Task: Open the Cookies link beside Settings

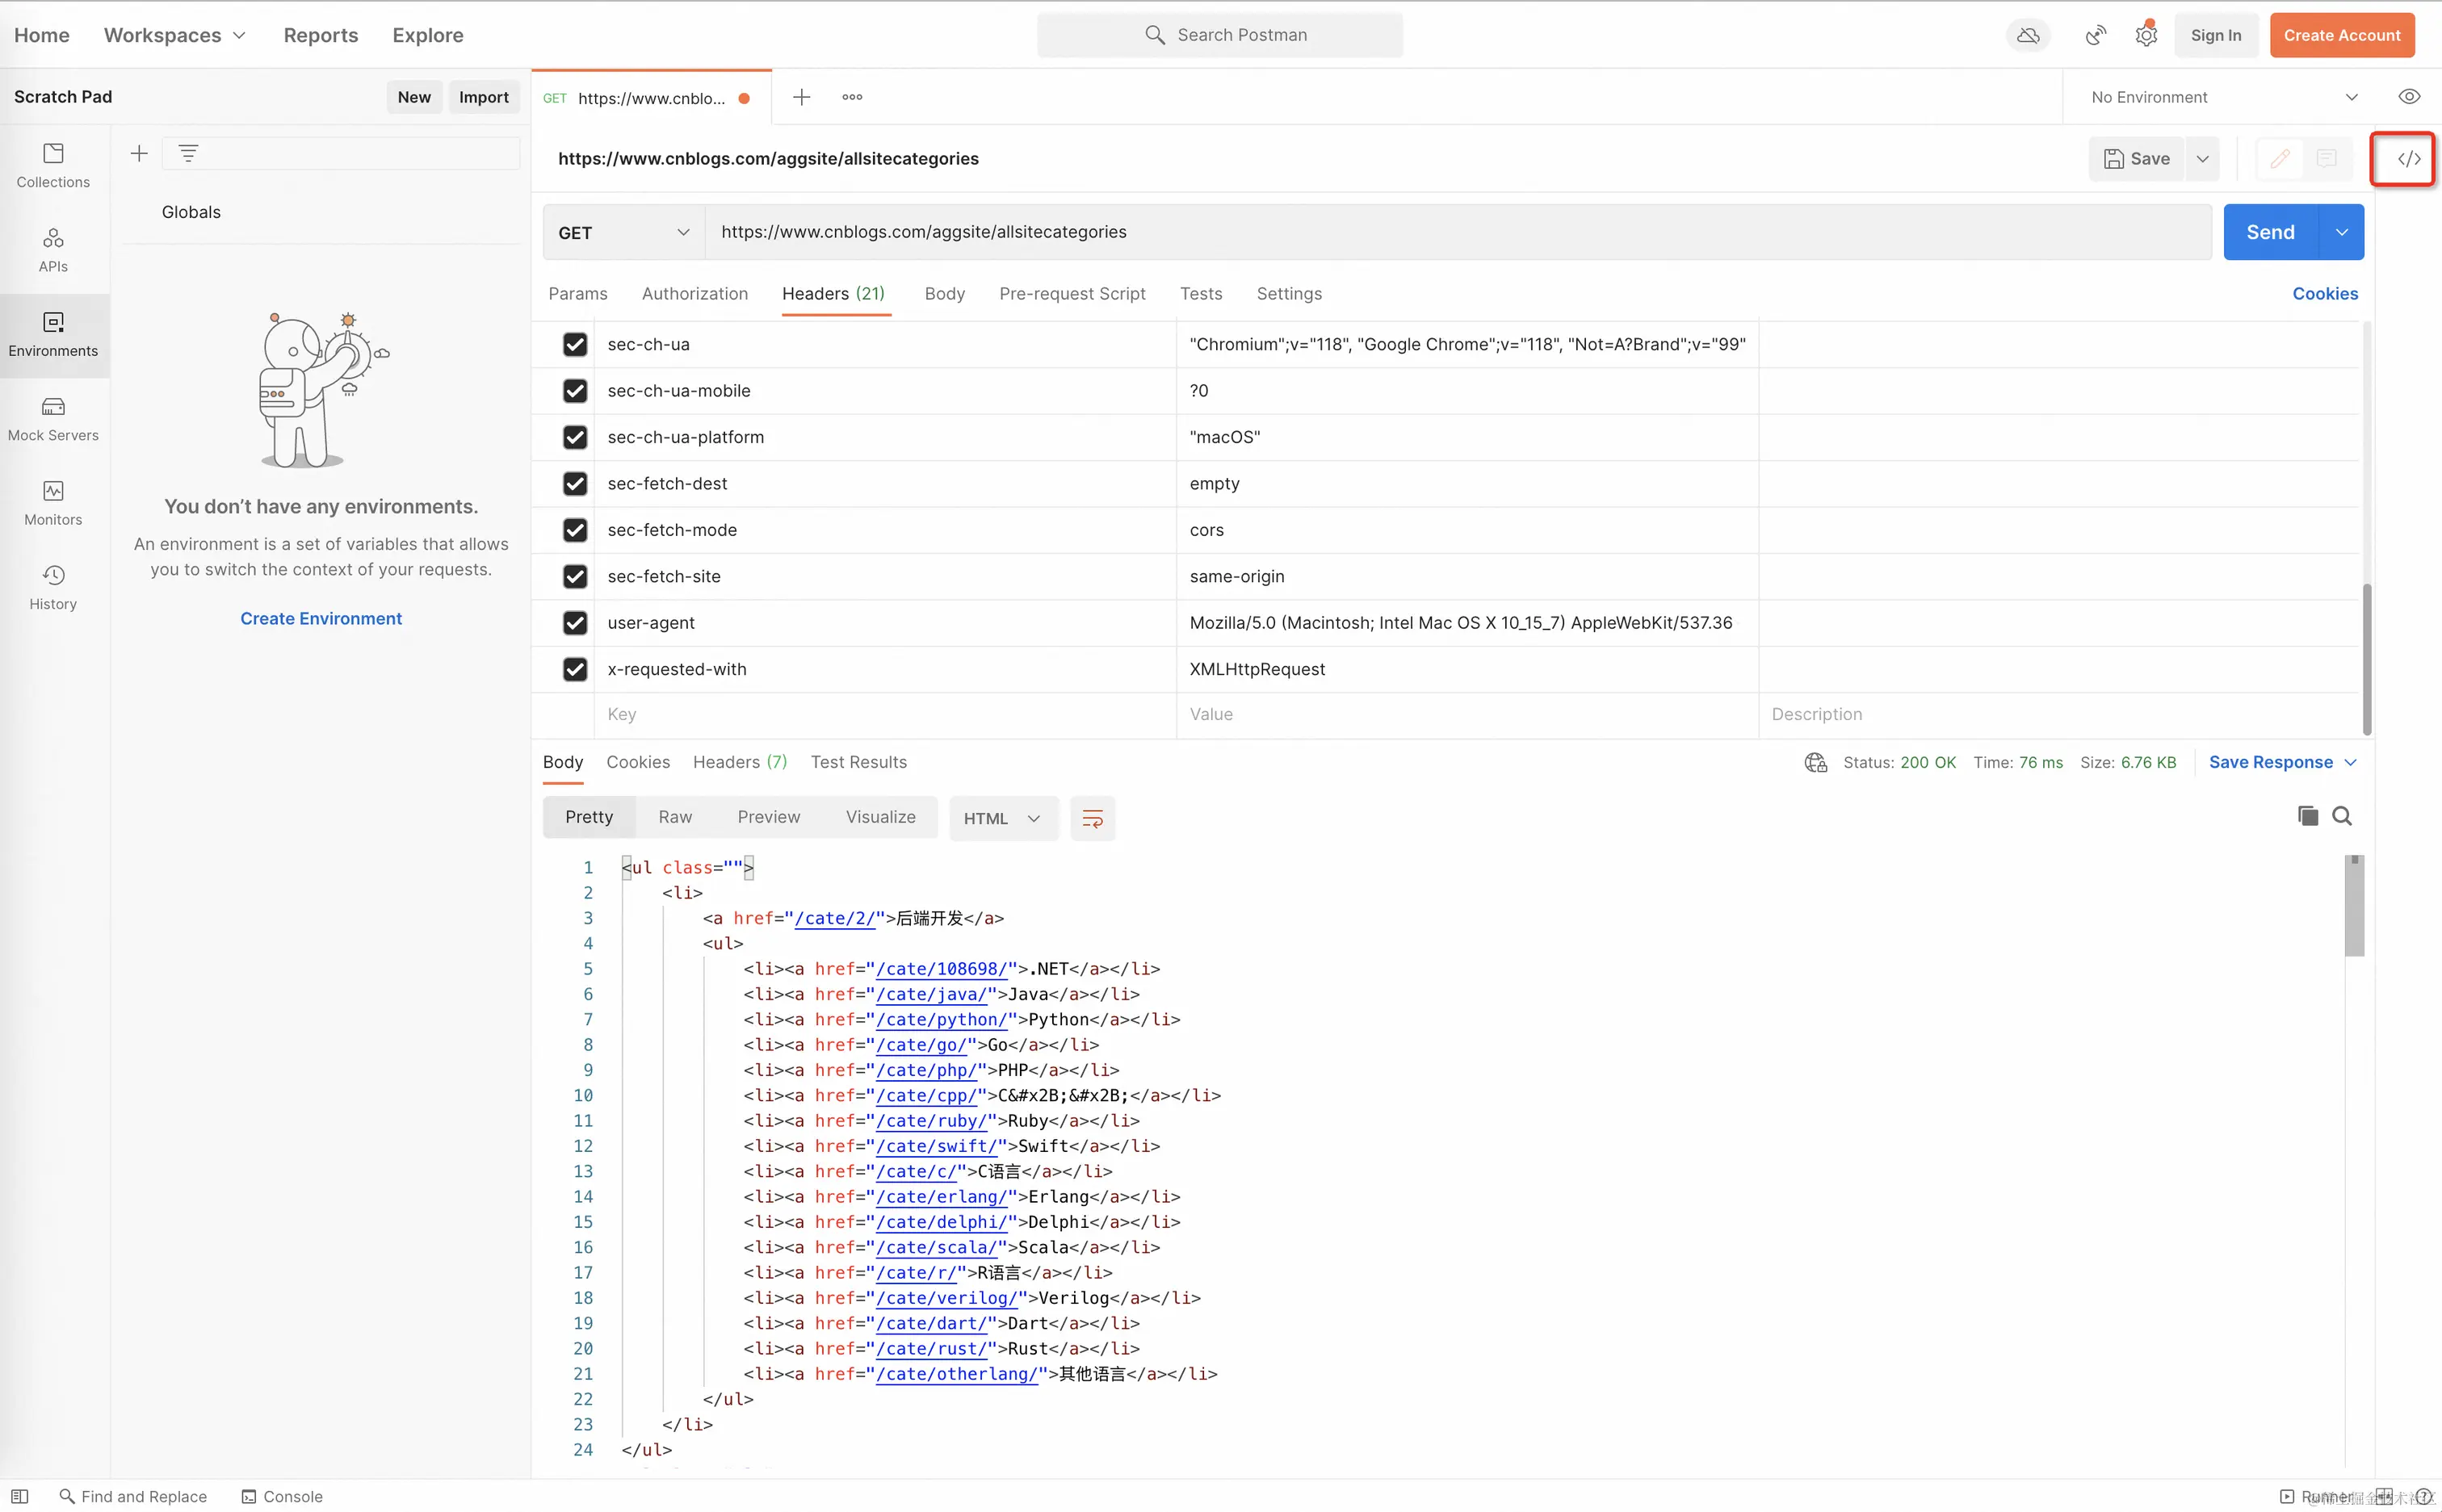Action: coord(2325,293)
